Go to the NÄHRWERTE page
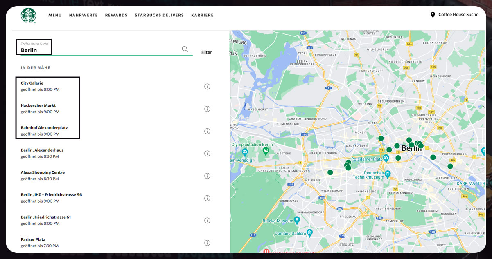 pos(83,15)
